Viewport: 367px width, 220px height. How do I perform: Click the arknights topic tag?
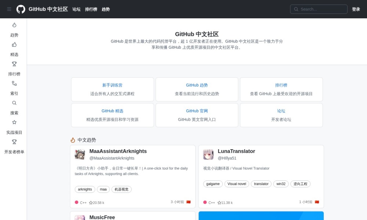[x=85, y=189]
